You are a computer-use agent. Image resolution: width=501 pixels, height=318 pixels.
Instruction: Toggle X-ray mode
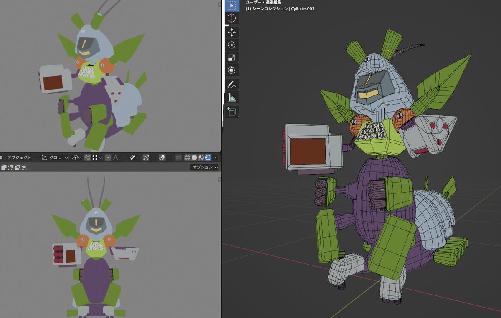click(178, 158)
